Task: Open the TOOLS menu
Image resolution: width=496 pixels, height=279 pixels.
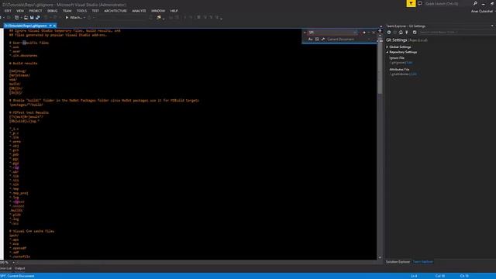Action: pyautogui.click(x=81, y=11)
